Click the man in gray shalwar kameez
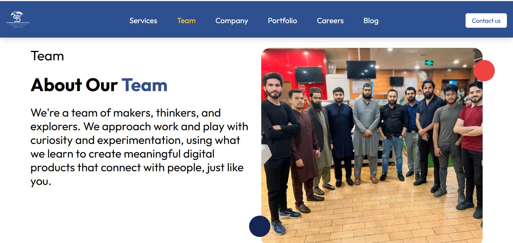Screen dimensions: 513x243 tap(366, 133)
